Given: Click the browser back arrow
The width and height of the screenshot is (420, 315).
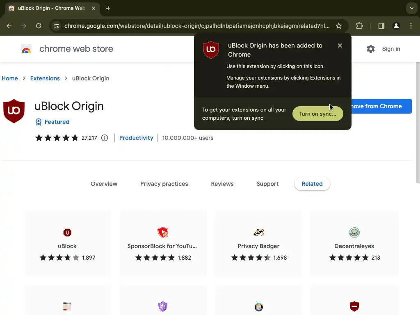Looking at the screenshot, I should pos(9,26).
